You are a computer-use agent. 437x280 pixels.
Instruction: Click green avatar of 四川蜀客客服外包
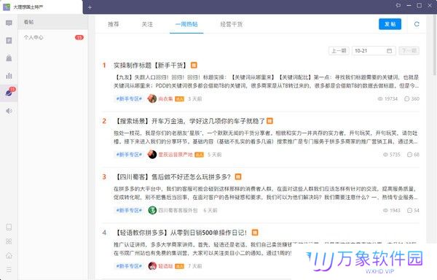pos(152,210)
